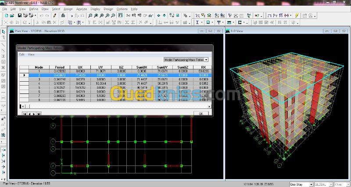Image resolution: width=351 pixels, height=187 pixels.
Task: Go to previous record in table navigator
Action: pos(29,114)
